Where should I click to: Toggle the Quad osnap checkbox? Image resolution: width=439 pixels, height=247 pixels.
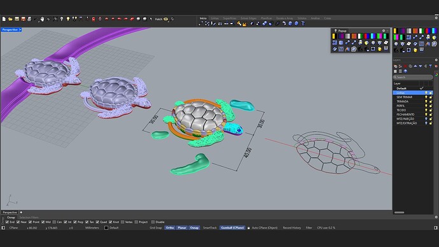97,222
